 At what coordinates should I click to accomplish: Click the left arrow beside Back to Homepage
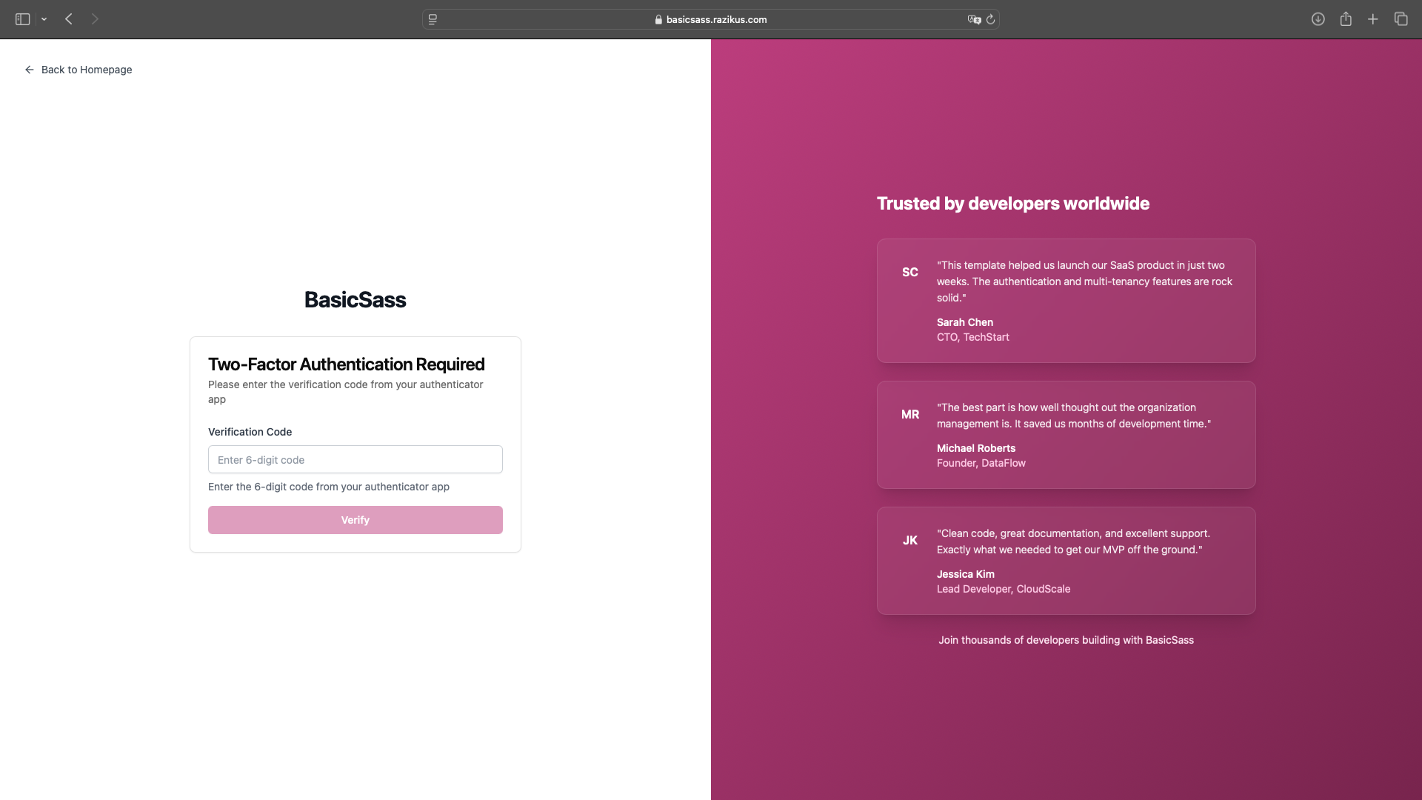pyautogui.click(x=30, y=70)
